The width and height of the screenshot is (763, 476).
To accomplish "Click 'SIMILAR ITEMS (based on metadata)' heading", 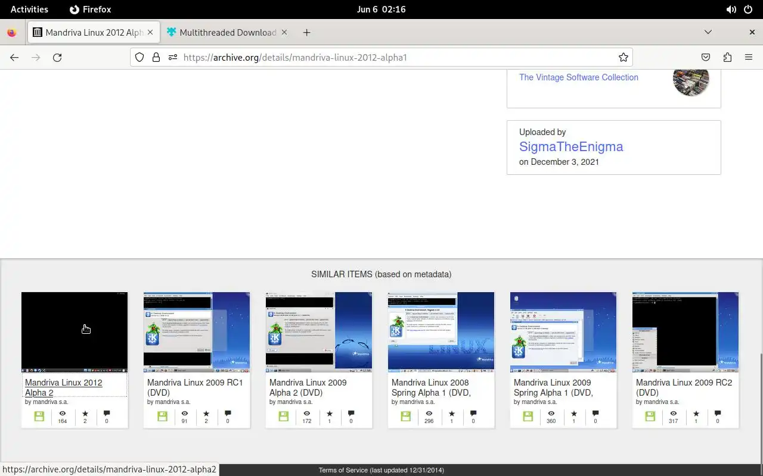I will click(x=381, y=274).
